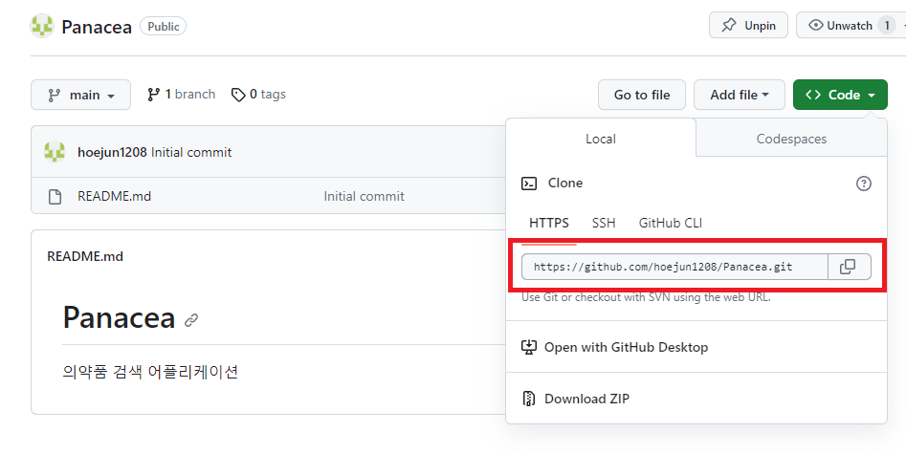The width and height of the screenshot is (906, 454).
Task: Open the main branch selector dropdown
Action: [81, 95]
